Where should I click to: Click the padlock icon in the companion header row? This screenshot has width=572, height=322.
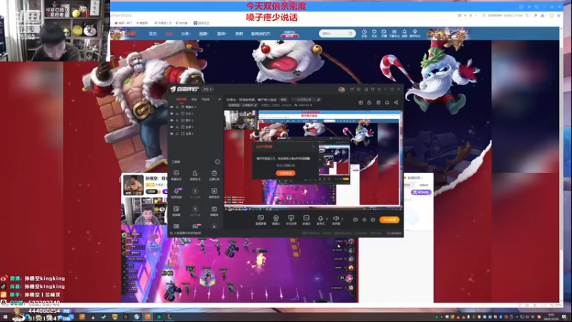[369, 102]
